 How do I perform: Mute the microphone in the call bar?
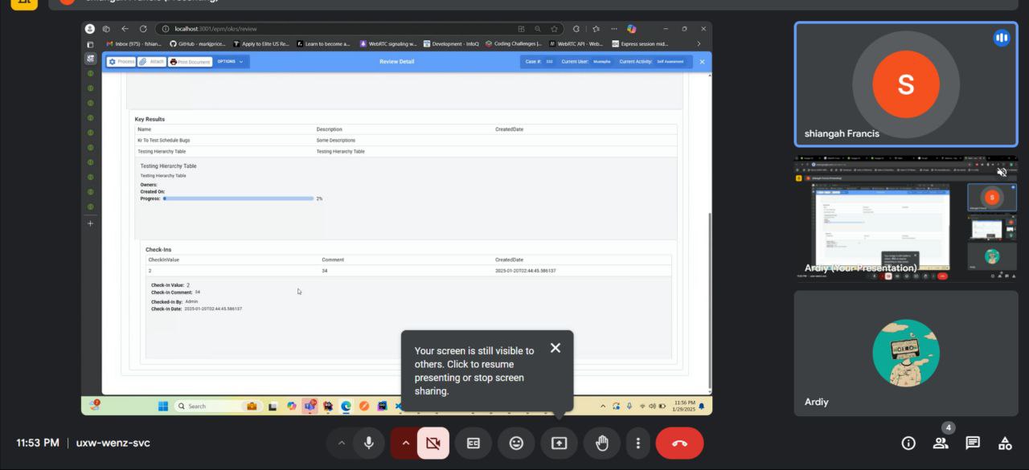[x=369, y=443]
